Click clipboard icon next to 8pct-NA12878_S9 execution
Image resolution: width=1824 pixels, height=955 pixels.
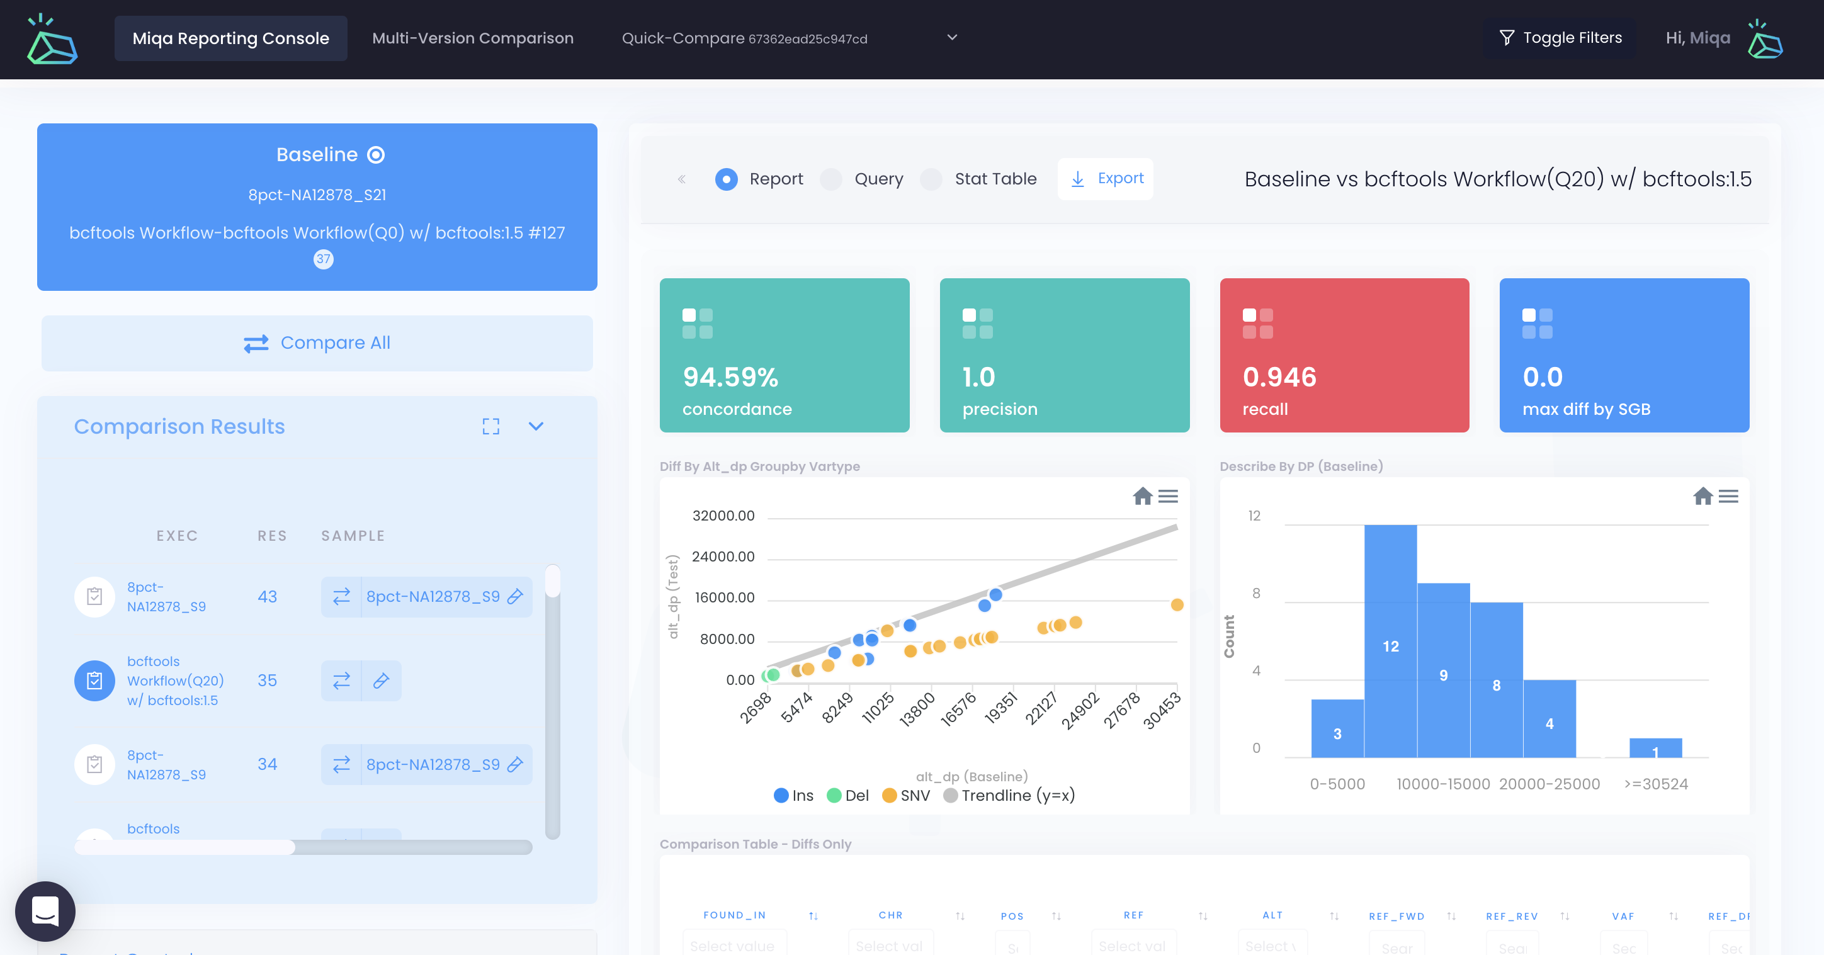94,597
